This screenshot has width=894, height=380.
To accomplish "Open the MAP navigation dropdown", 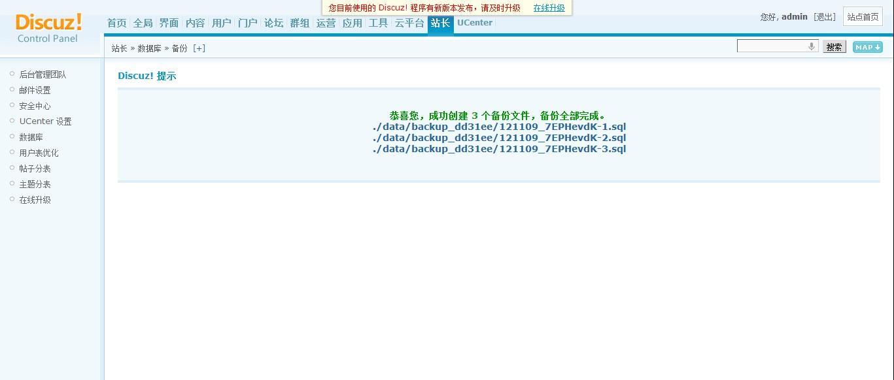I will point(867,47).
